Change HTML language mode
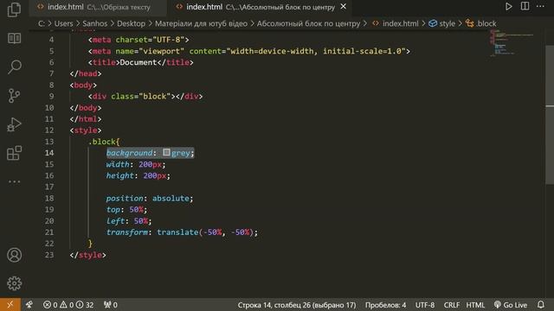This screenshot has width=554, height=311. [x=475, y=305]
